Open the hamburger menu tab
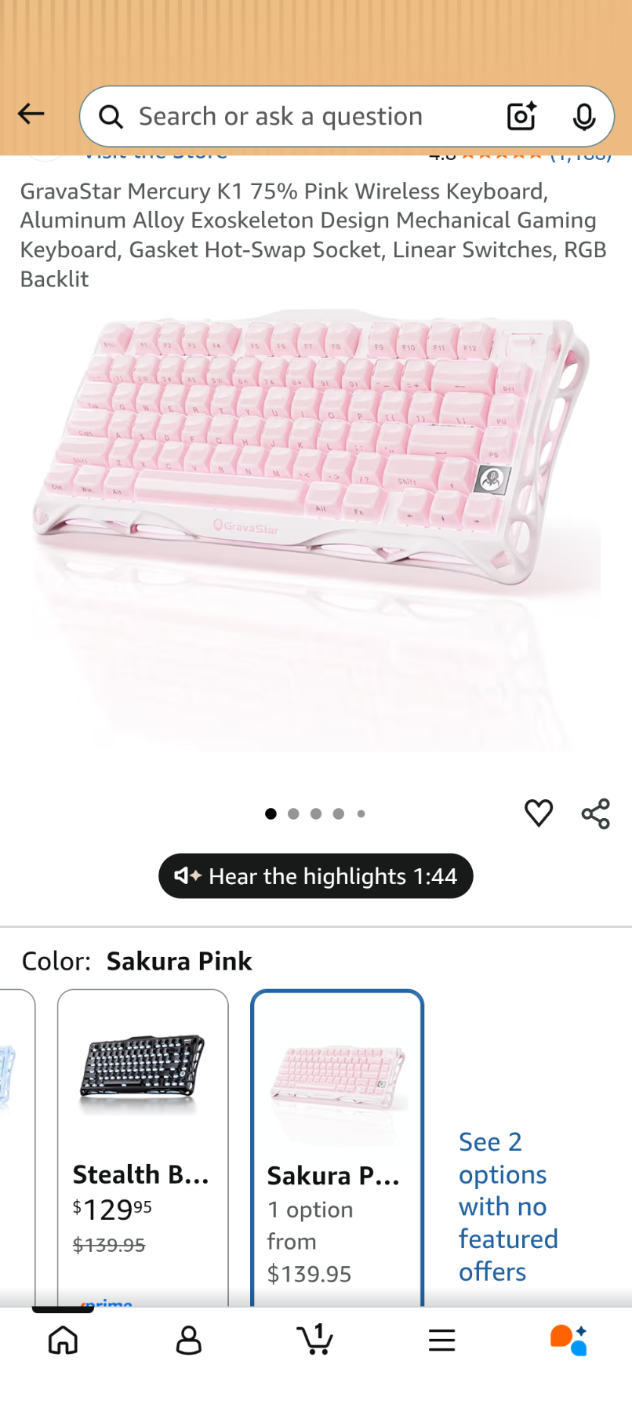 pyautogui.click(x=442, y=1340)
